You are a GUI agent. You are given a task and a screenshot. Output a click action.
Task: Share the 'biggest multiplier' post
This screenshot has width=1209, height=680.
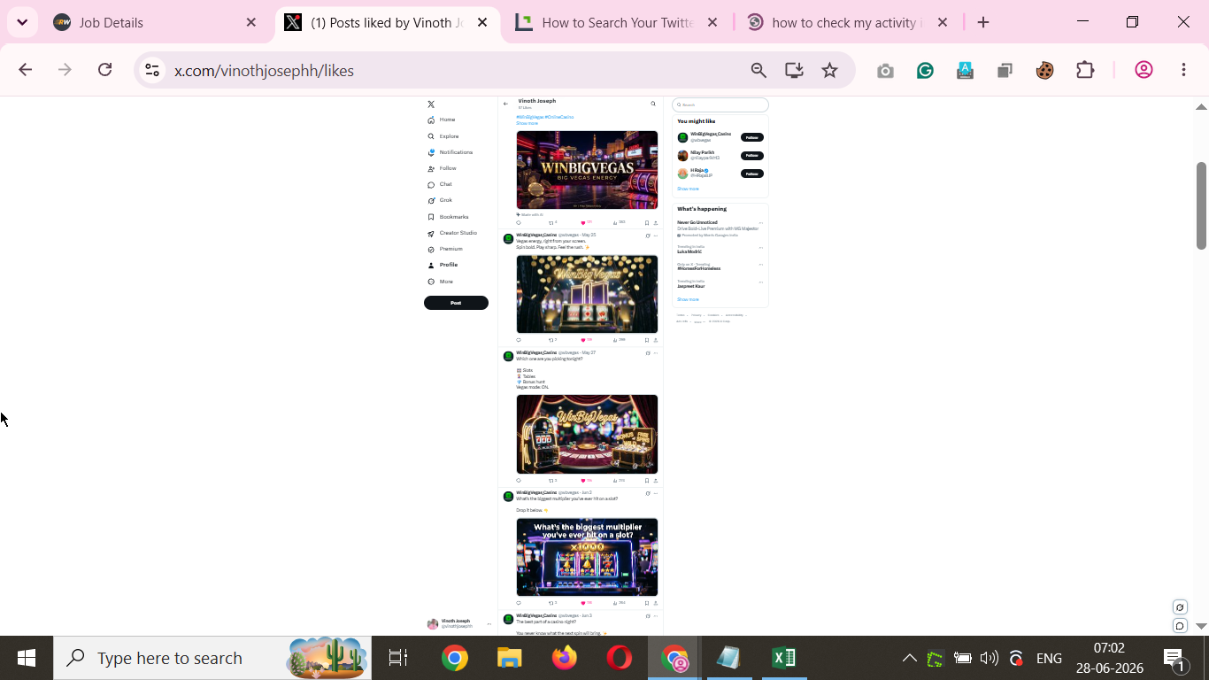(656, 603)
